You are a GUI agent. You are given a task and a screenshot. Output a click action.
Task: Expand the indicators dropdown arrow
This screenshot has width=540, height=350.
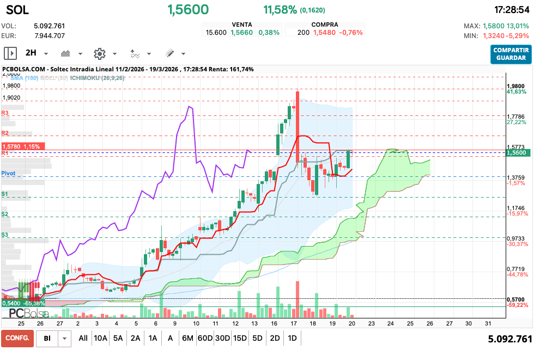pos(149,54)
